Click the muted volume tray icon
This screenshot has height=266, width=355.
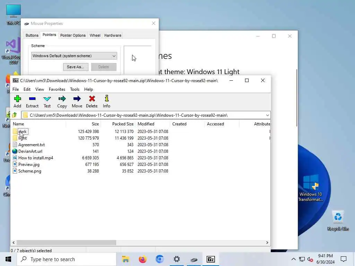click(310, 259)
